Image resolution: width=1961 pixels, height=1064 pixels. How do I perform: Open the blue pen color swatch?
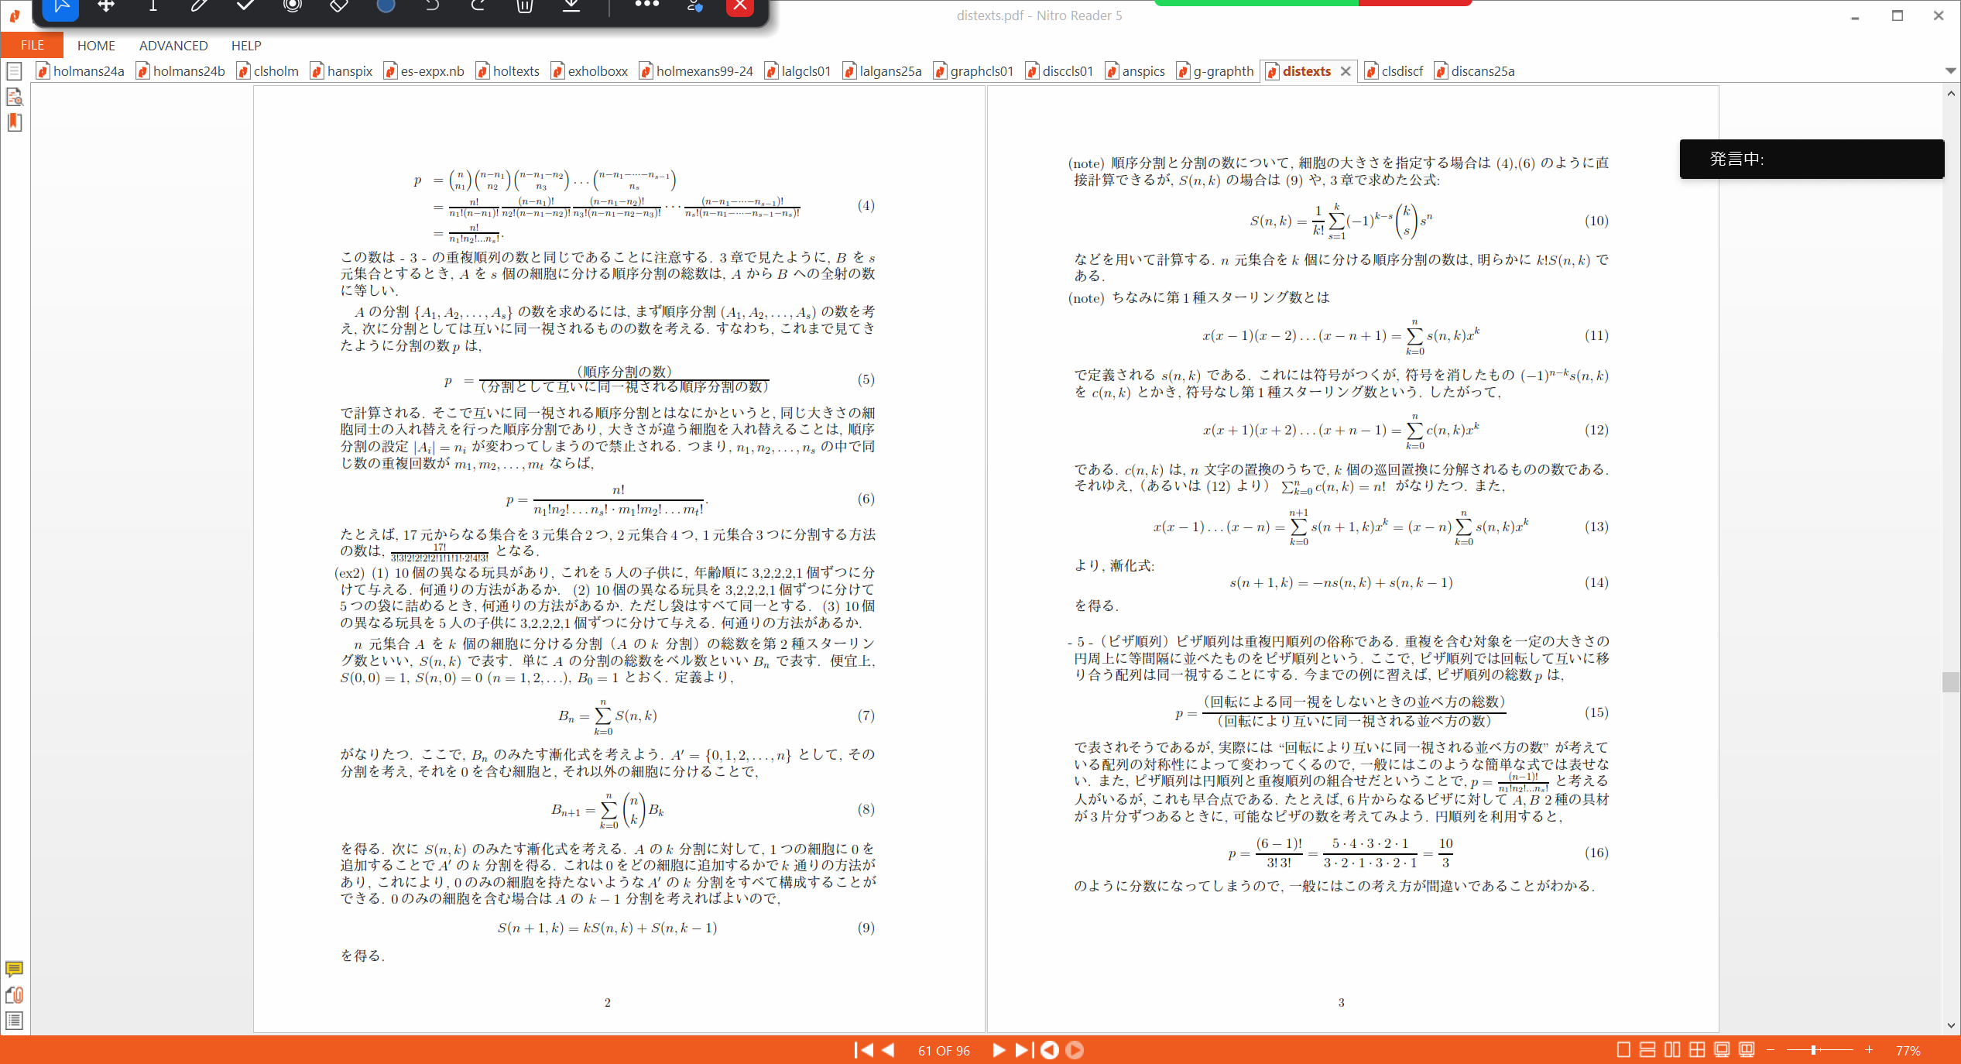click(x=386, y=6)
